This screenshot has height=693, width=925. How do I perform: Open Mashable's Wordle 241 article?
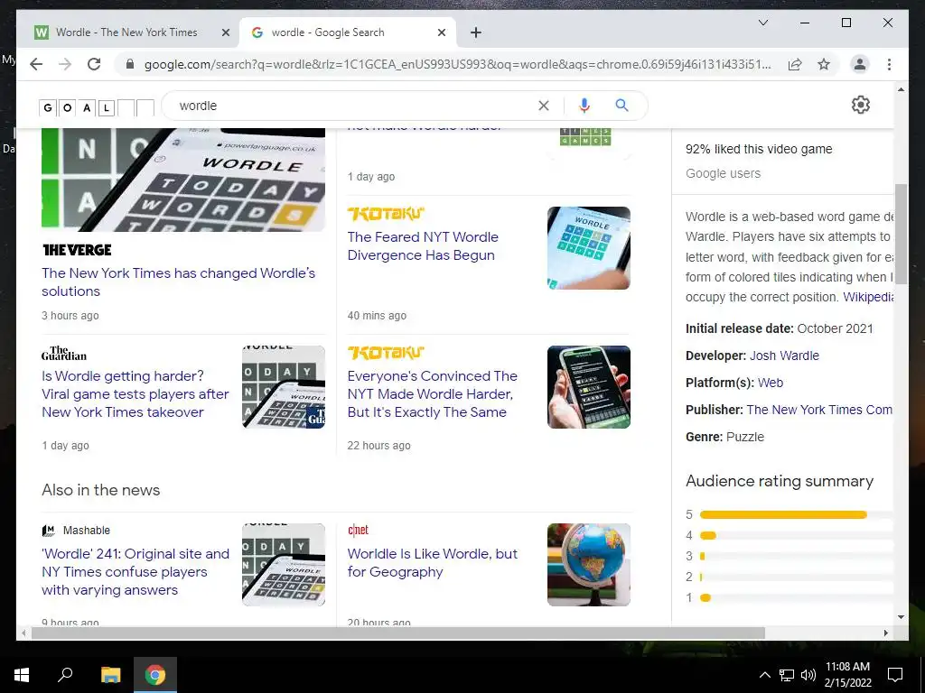(x=135, y=572)
